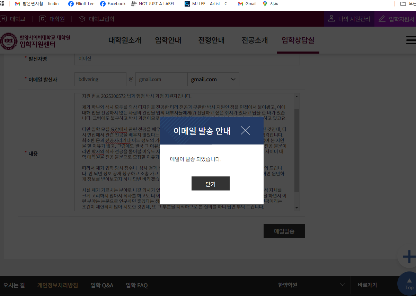Viewport: 416px width, 296px height.
Task: Open Gmail from the bookmarks bar
Action: (x=247, y=4)
